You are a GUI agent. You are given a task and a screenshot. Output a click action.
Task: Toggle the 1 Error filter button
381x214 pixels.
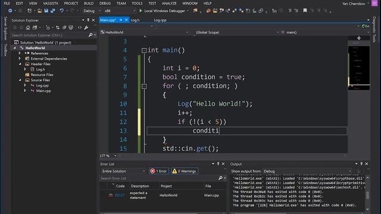point(158,171)
